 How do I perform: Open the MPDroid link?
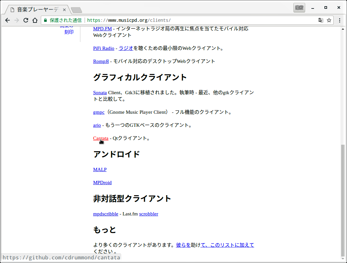(x=102, y=183)
